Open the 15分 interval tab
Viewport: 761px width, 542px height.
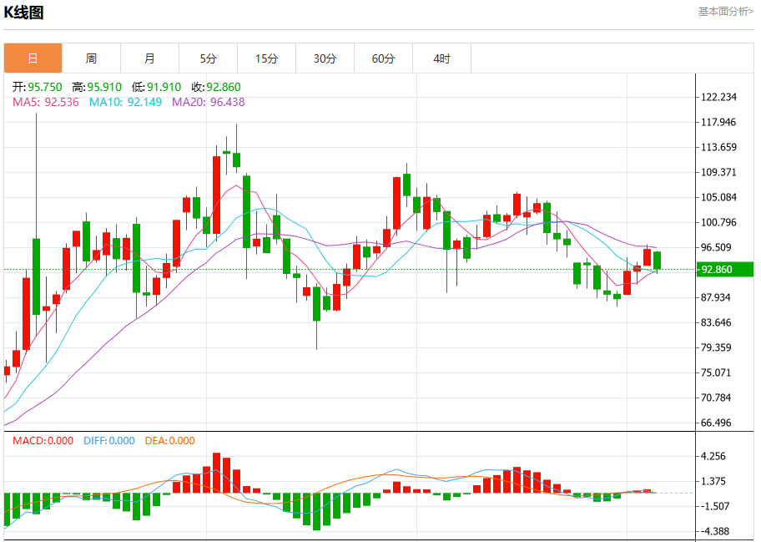pyautogui.click(x=266, y=58)
